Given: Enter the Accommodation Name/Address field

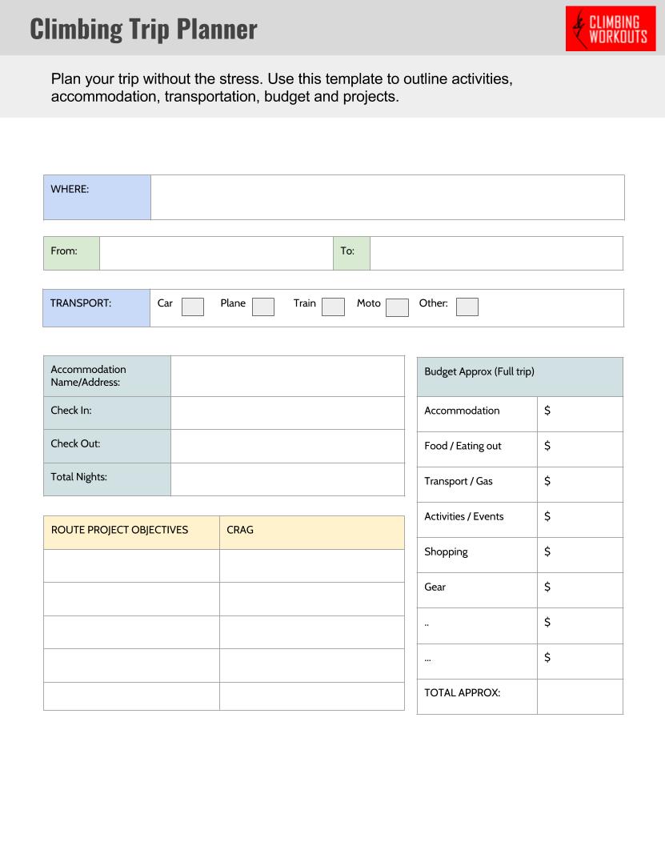Looking at the screenshot, I should [287, 376].
